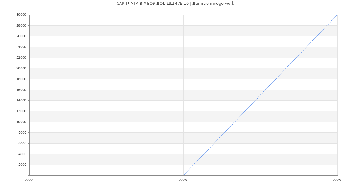Screen dimensions: 352x190
Task: Click the 30000 y-axis label
Action: 21,15
